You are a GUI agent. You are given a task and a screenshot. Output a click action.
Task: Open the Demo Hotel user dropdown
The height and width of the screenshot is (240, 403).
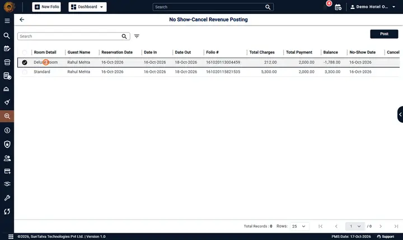click(373, 7)
